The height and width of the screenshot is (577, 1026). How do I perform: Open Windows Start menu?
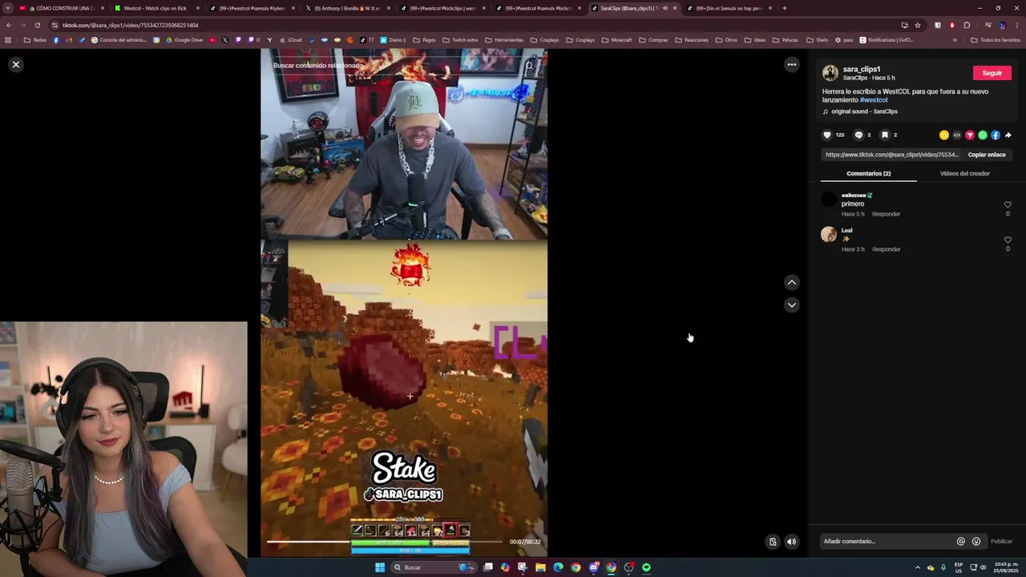pyautogui.click(x=379, y=567)
